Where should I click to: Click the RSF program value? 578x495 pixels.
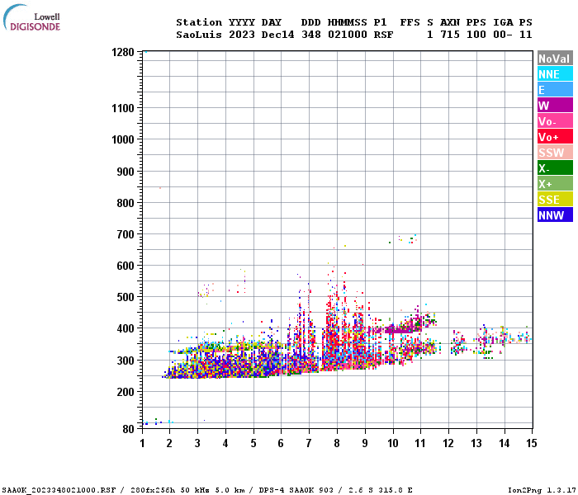coord(383,35)
